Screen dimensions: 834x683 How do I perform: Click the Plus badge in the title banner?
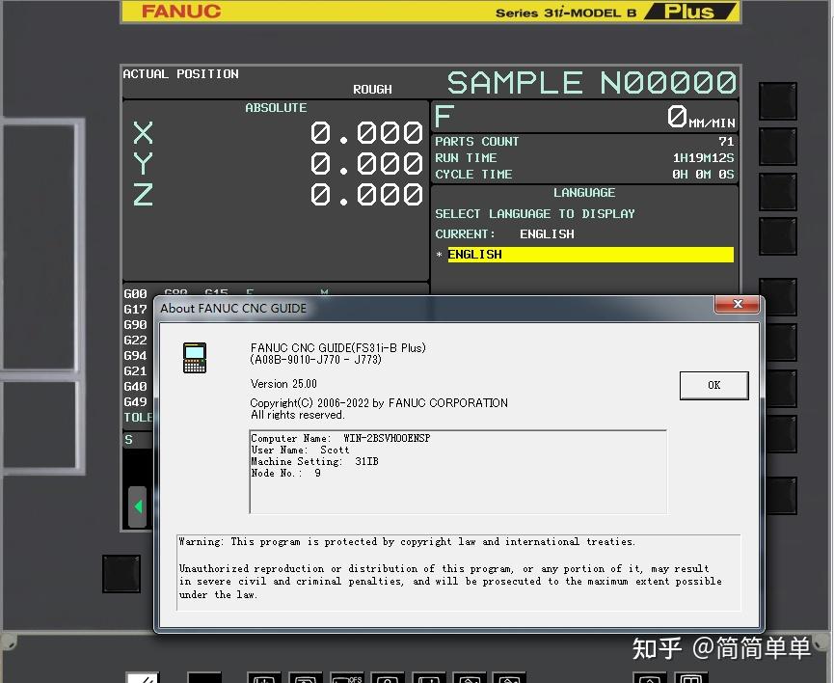pos(691,12)
